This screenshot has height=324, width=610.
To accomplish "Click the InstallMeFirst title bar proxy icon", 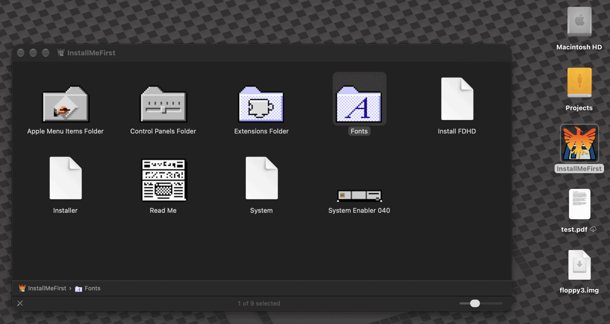I will [x=61, y=53].
